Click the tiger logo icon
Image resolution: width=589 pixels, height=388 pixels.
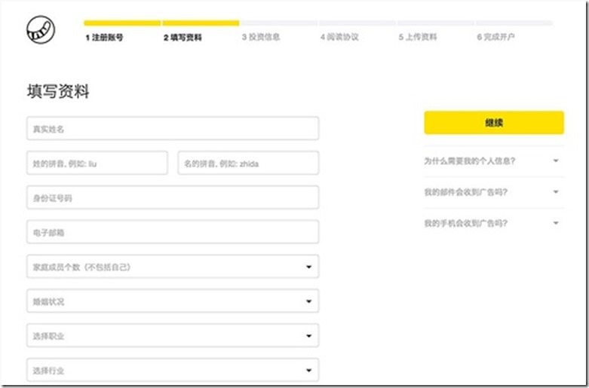40,30
